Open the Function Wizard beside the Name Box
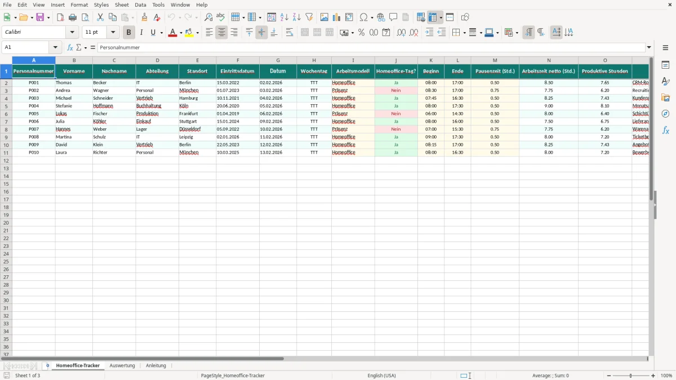Viewport: 676px width, 380px height. pyautogui.click(x=70, y=47)
